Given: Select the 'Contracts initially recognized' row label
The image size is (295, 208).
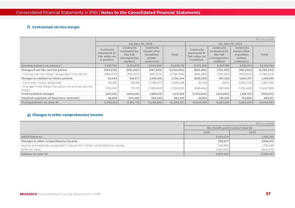Looking at the screenshot, I should click(x=41, y=83).
